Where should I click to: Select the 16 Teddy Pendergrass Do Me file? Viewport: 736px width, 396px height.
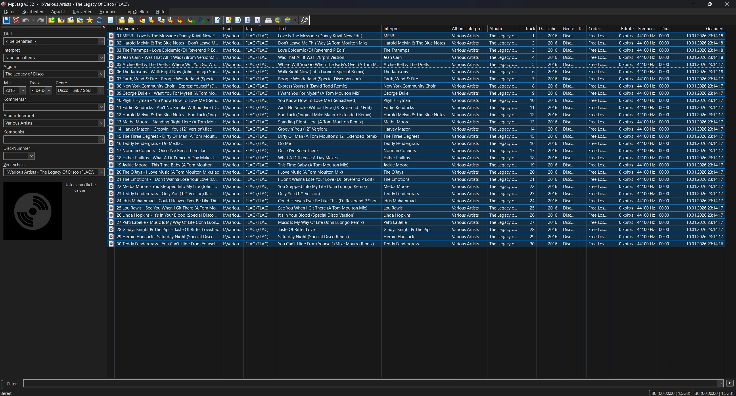pos(149,143)
